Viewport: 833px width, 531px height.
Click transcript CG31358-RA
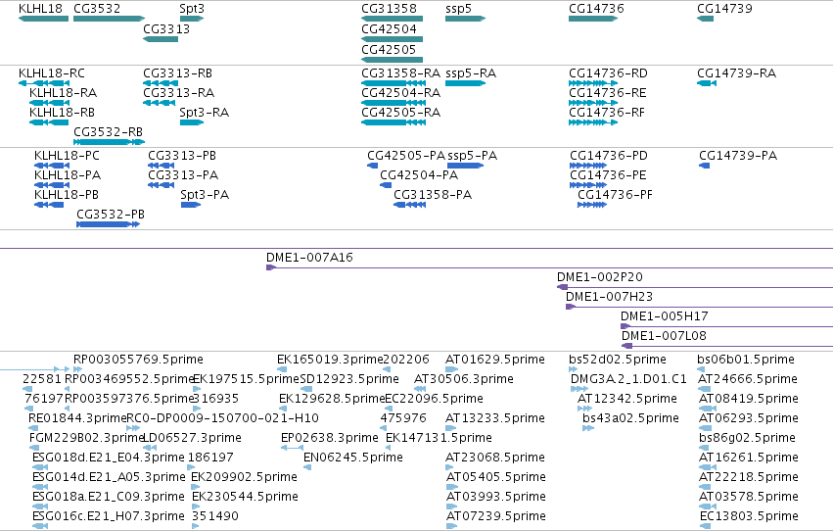click(393, 83)
